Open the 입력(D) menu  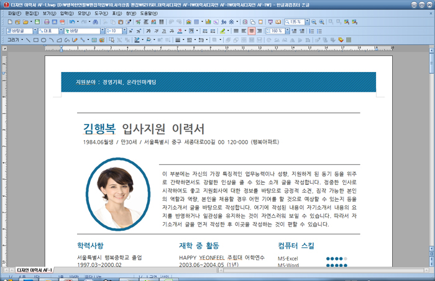coord(66,13)
